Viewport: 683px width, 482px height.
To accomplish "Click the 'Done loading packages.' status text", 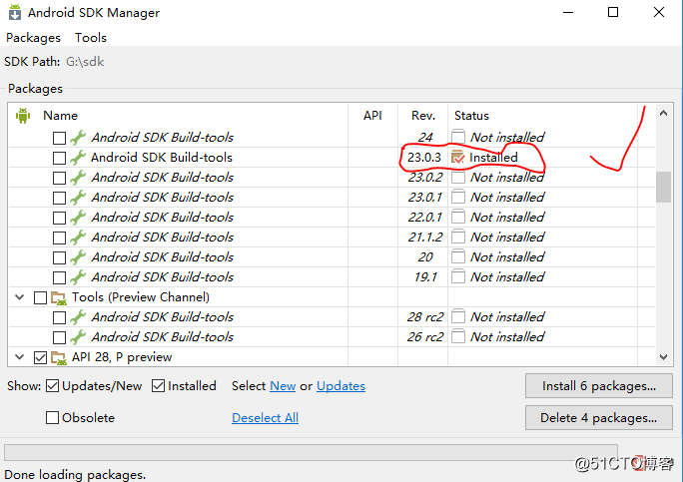I will tap(75, 475).
